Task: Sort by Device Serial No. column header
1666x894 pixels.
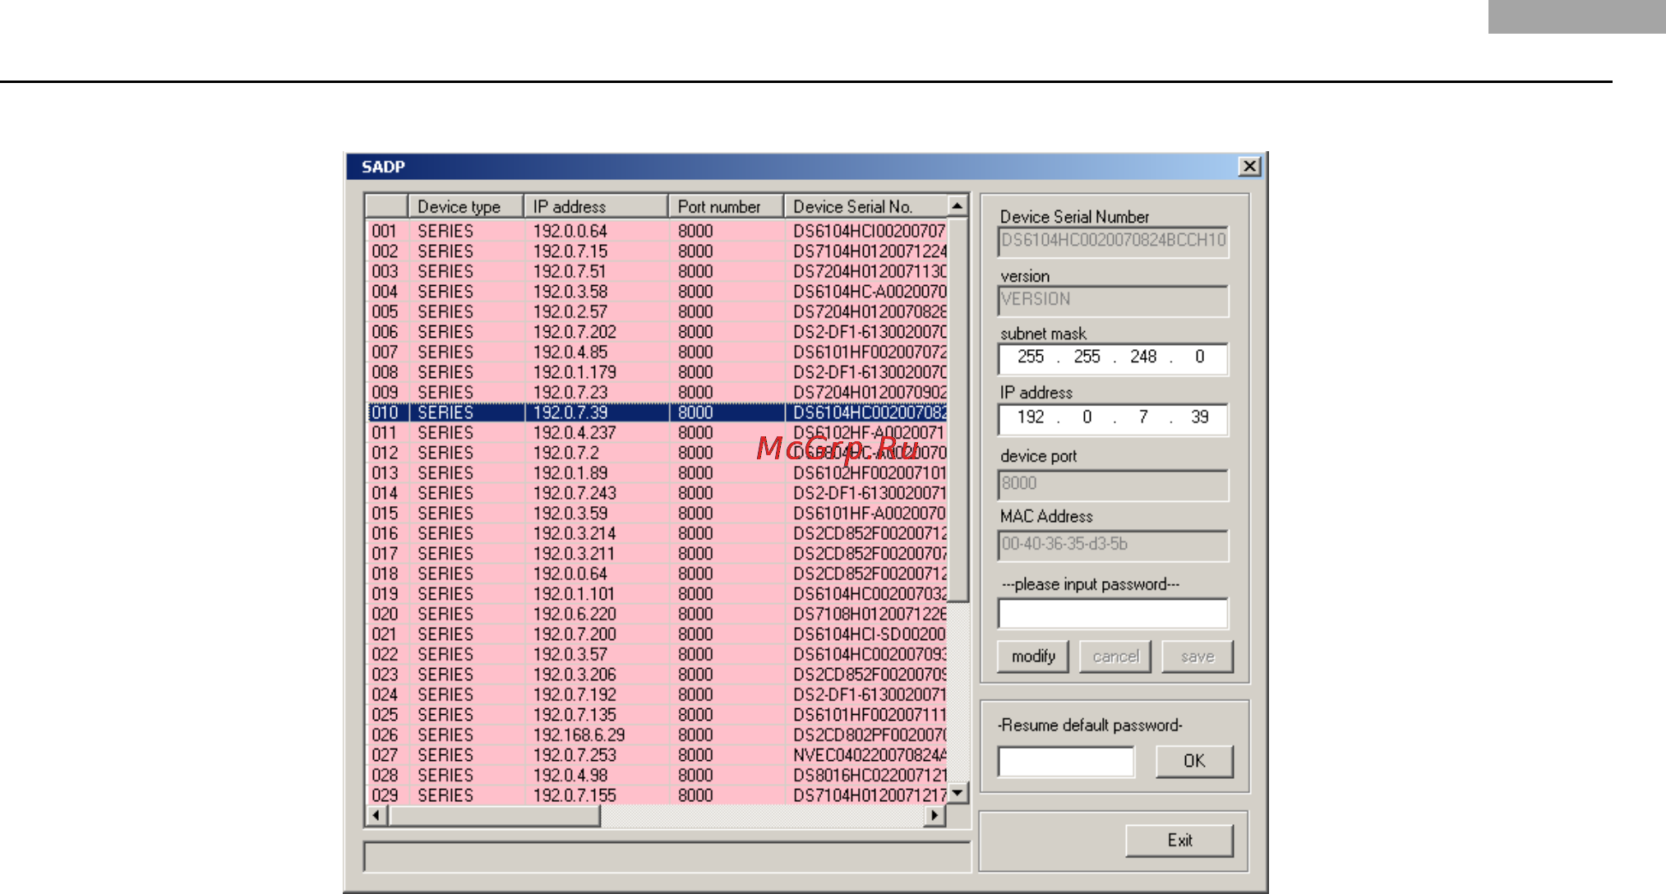Action: (865, 206)
